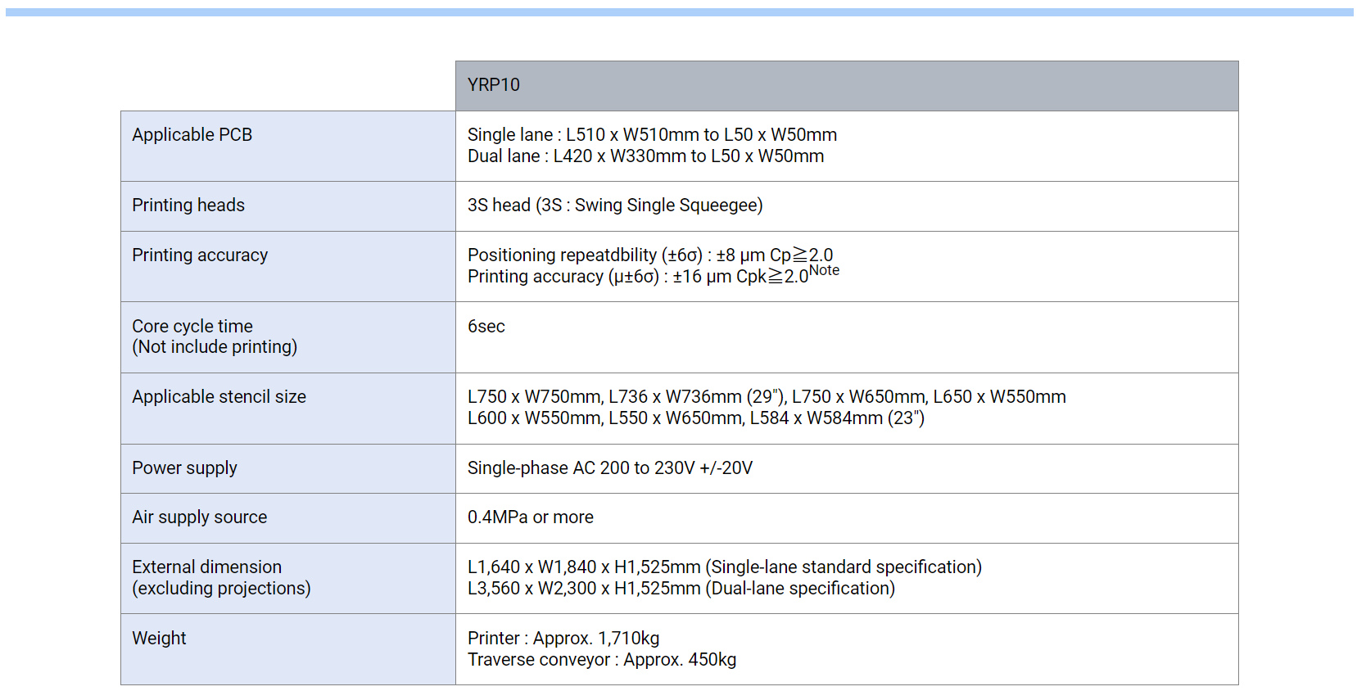Click the Dual lane PCB size text
Image resolution: width=1357 pixels, height=691 pixels.
click(645, 156)
